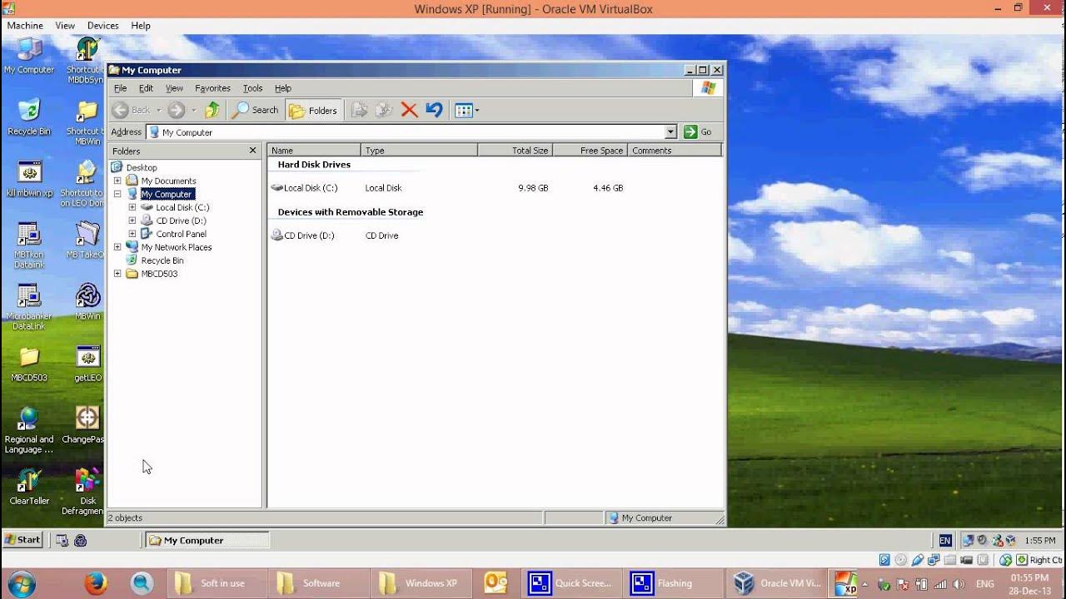Image resolution: width=1066 pixels, height=599 pixels.
Task: Select MBCD503 folder in tree
Action: (159, 274)
